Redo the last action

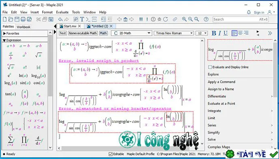click(67, 19)
